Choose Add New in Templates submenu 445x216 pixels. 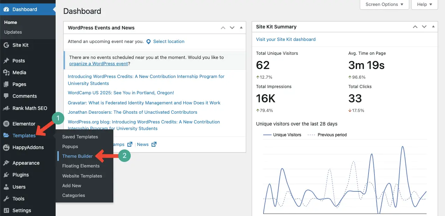[x=72, y=185]
